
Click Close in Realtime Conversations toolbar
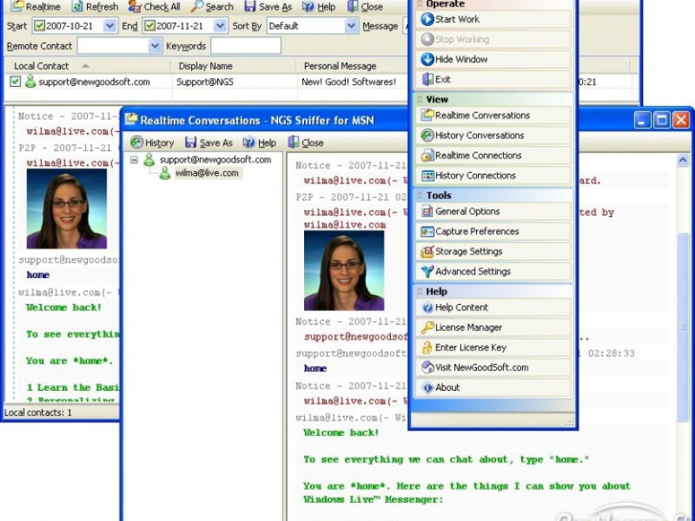306,143
